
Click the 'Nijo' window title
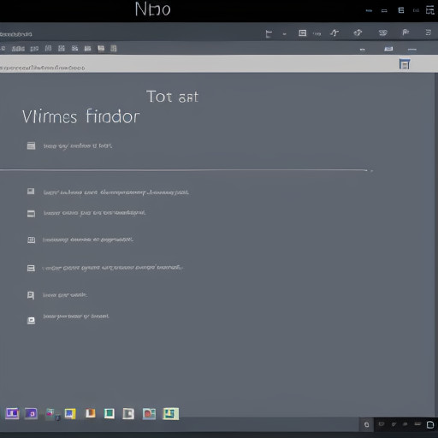(x=153, y=9)
